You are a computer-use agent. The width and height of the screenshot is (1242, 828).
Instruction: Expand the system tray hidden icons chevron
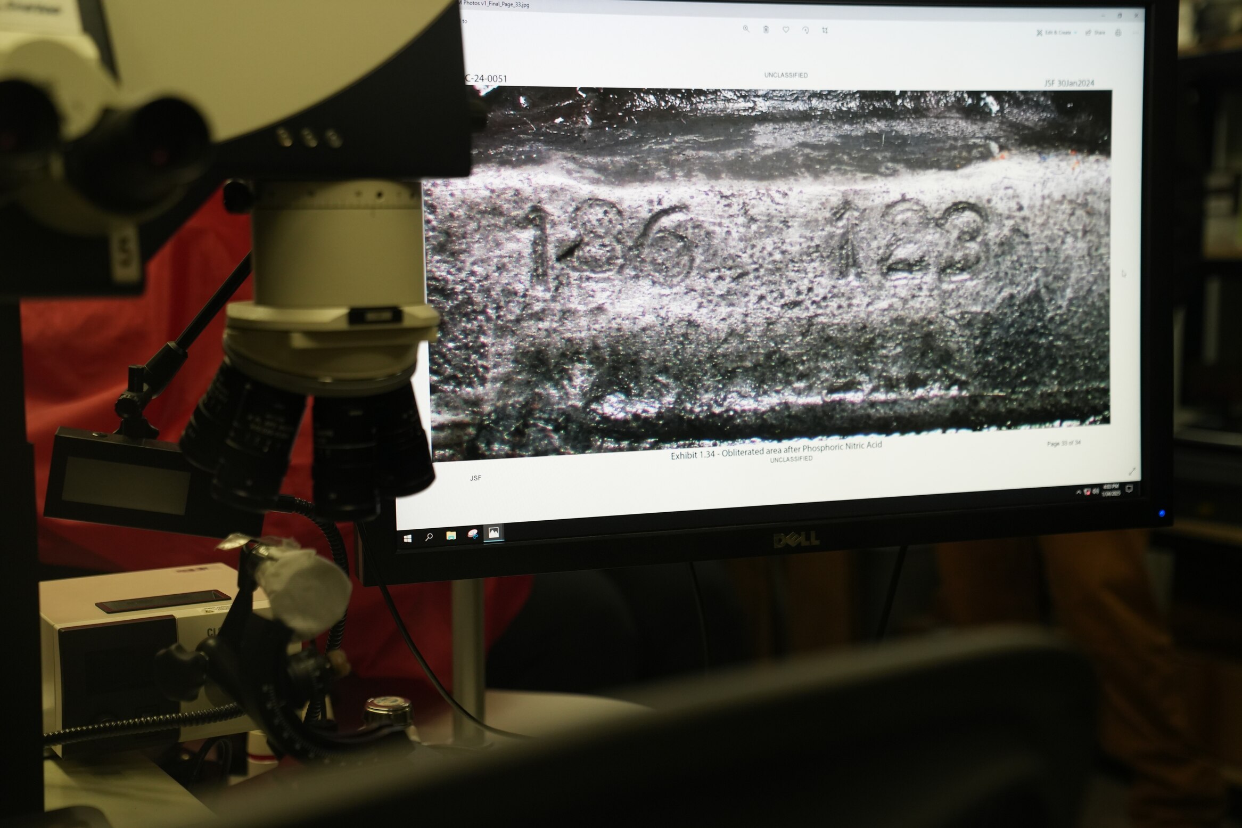pyautogui.click(x=1079, y=493)
